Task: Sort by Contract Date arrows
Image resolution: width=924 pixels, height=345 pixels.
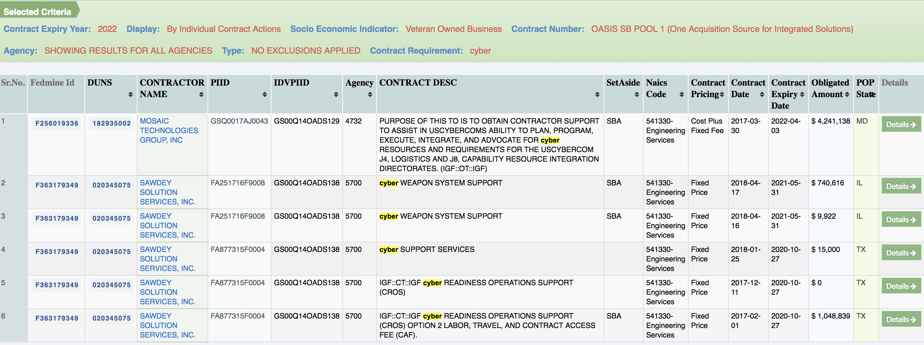Action: tap(762, 94)
